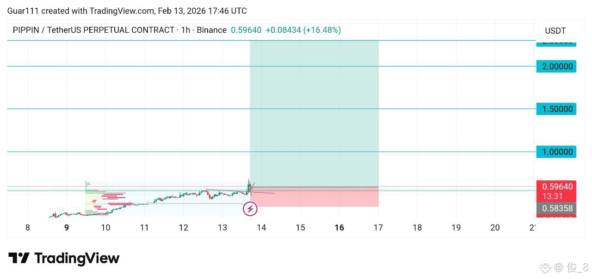Click the gray 0.58358 price label
This screenshot has width=592, height=279.
556,208
